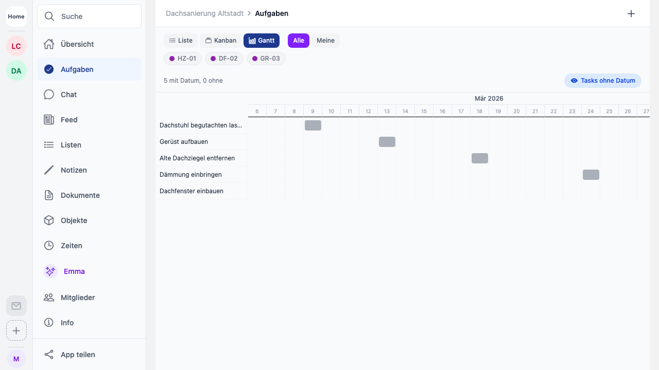Screen dimensions: 659x370
Task: Filter tasks by Meine
Action: click(x=325, y=41)
